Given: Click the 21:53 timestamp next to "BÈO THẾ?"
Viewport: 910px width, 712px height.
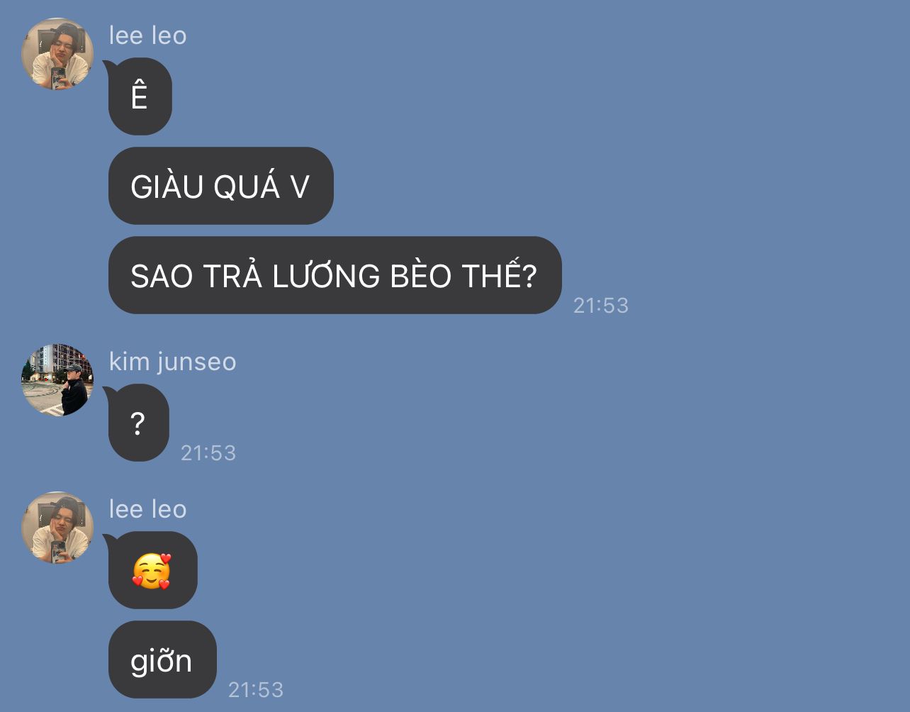Looking at the screenshot, I should (x=601, y=305).
